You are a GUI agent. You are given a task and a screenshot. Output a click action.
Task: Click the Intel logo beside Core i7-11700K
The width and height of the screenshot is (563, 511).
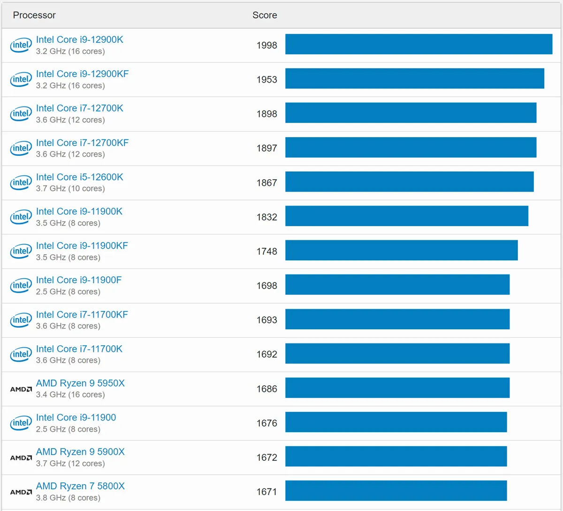pos(21,354)
